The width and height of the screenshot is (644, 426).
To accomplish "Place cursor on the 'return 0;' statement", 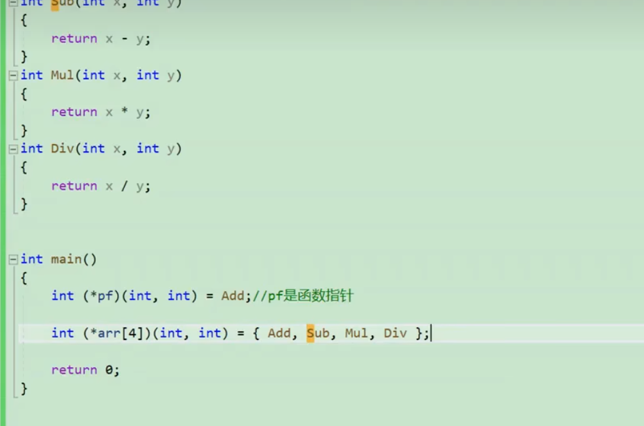I will click(x=85, y=370).
